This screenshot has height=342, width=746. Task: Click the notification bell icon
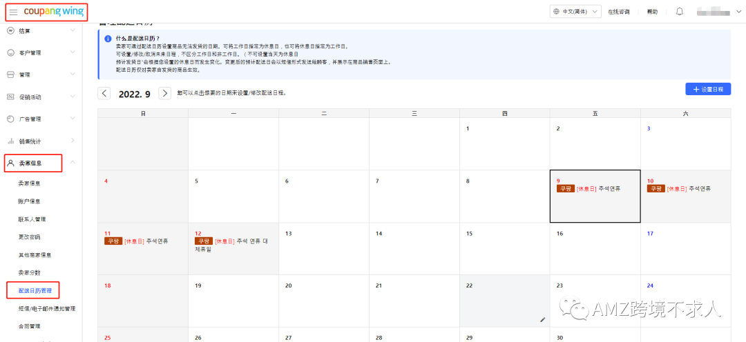680,12
